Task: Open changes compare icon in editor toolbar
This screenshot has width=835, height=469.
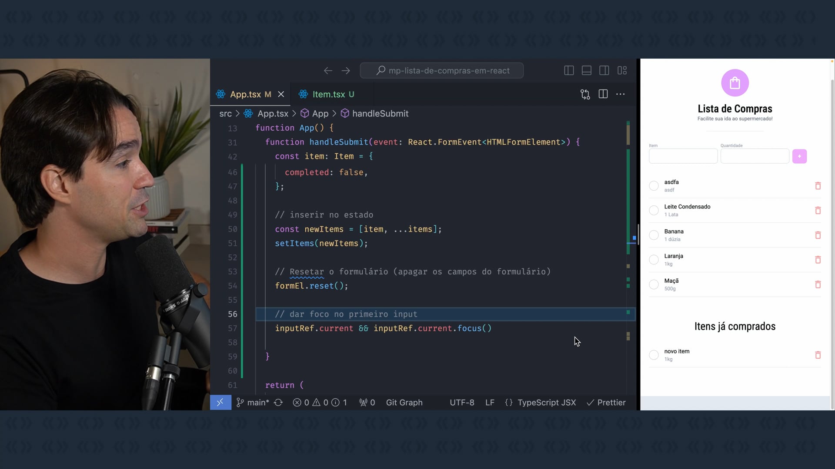Action: coord(585,94)
